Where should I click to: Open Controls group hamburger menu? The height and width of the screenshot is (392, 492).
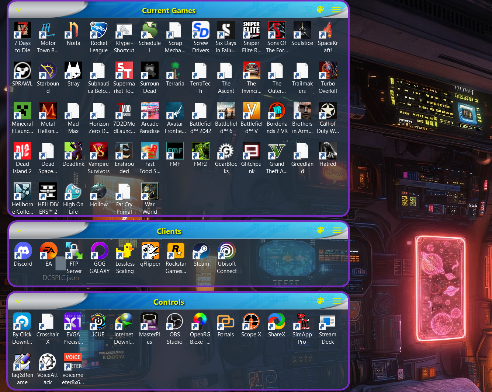337,301
